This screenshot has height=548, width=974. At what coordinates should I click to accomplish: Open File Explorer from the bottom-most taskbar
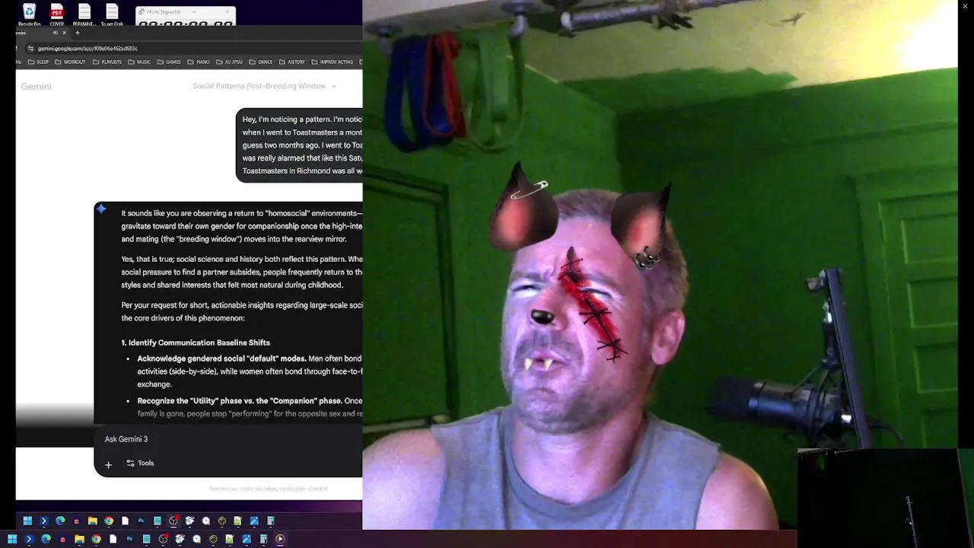click(80, 539)
